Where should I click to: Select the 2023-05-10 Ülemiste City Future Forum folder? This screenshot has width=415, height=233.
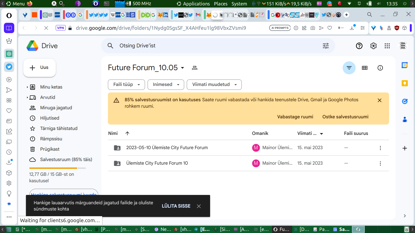point(248,148)
